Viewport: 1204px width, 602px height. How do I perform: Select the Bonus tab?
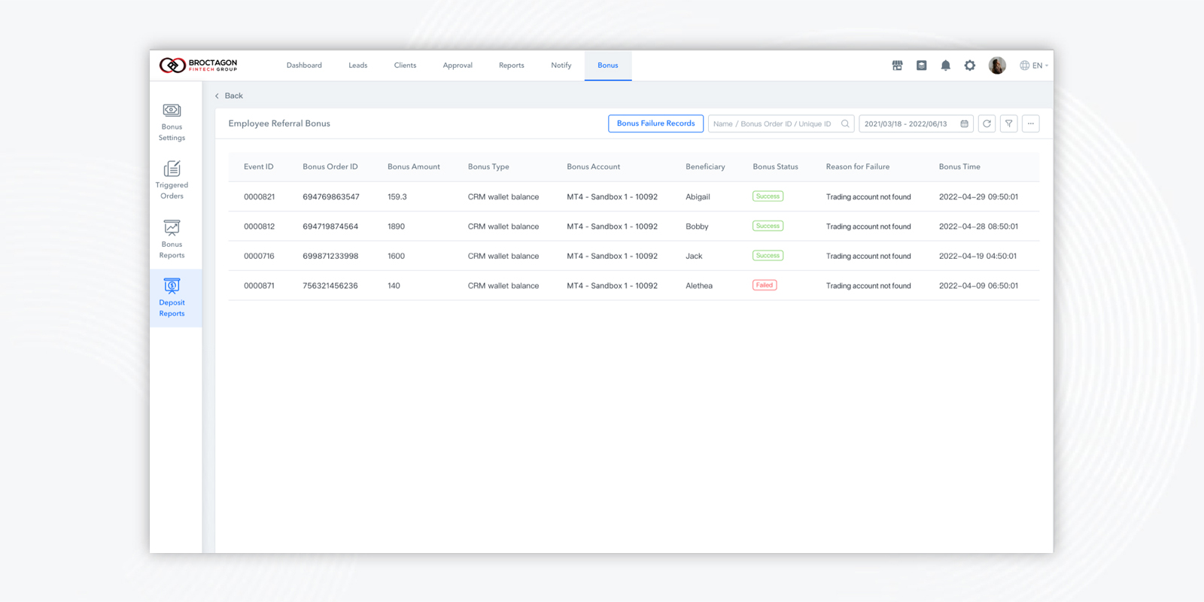pos(608,65)
